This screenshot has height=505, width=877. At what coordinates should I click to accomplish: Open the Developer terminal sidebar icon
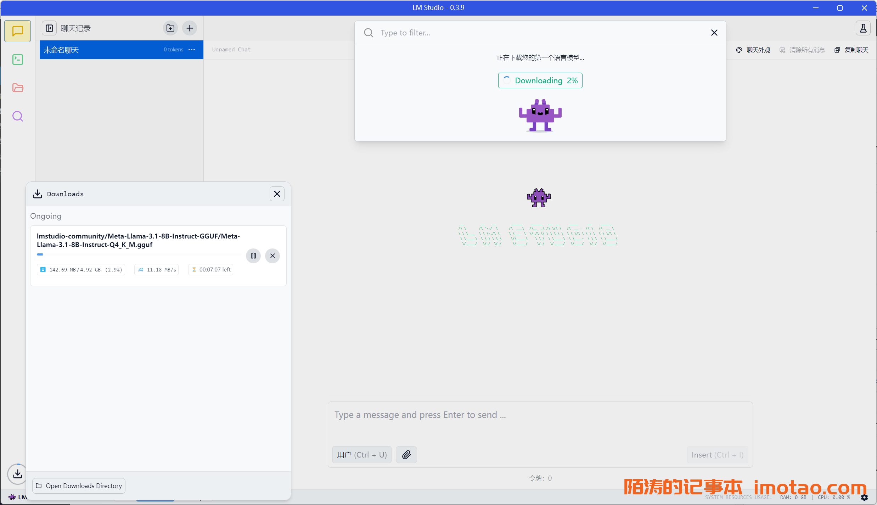(17, 60)
